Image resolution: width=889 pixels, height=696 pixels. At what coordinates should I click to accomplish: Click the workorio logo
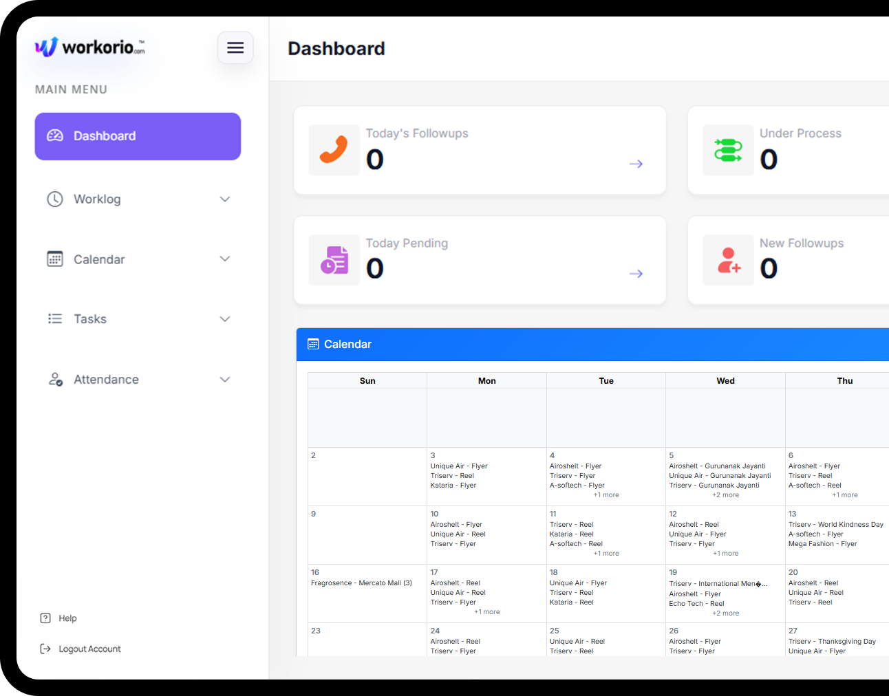[x=90, y=47]
